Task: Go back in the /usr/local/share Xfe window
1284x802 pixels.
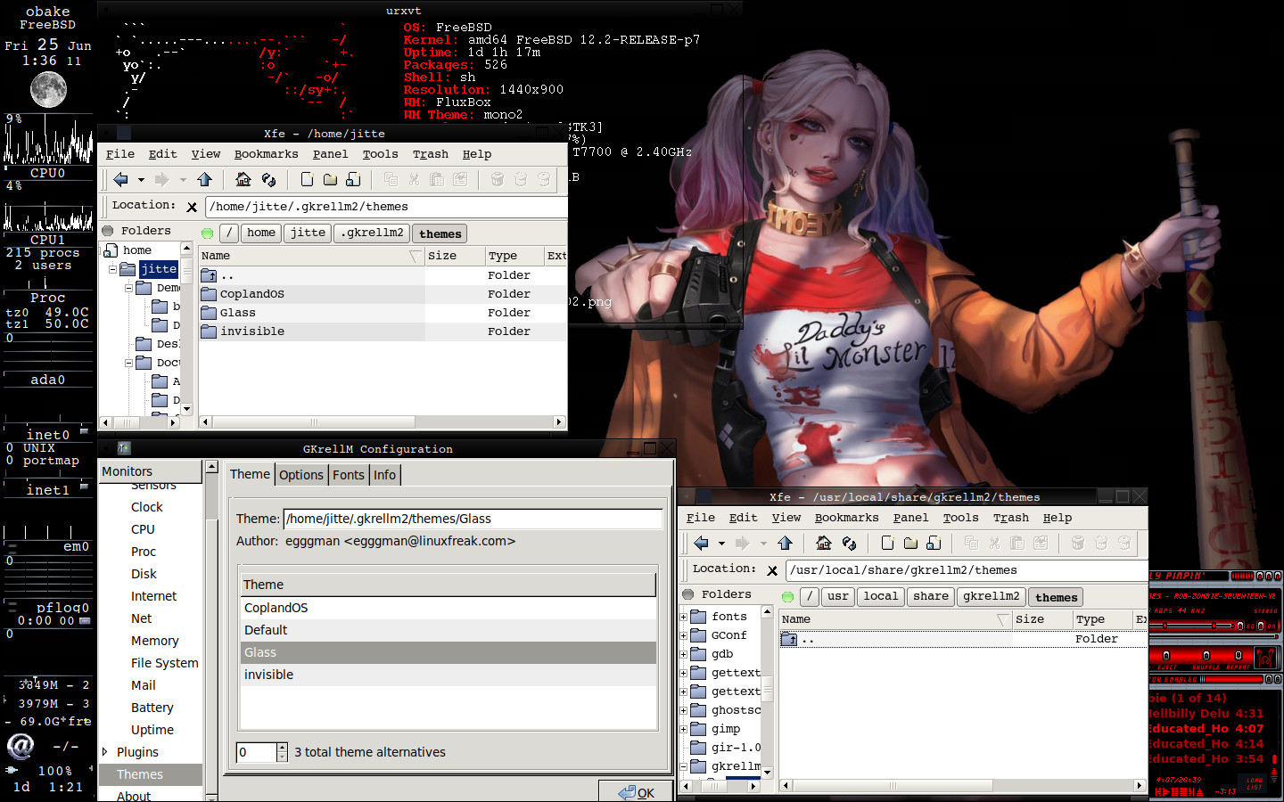Action: (701, 544)
